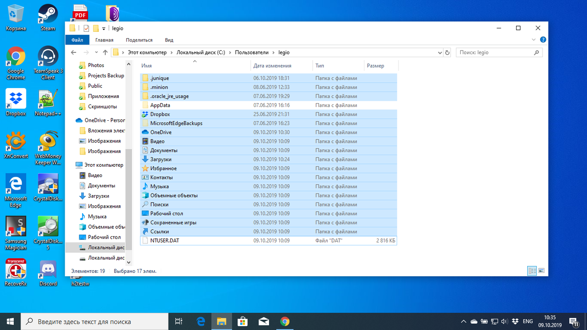587x330 pixels.
Task: Launch RecoveRx from the desktop
Action: (16, 273)
